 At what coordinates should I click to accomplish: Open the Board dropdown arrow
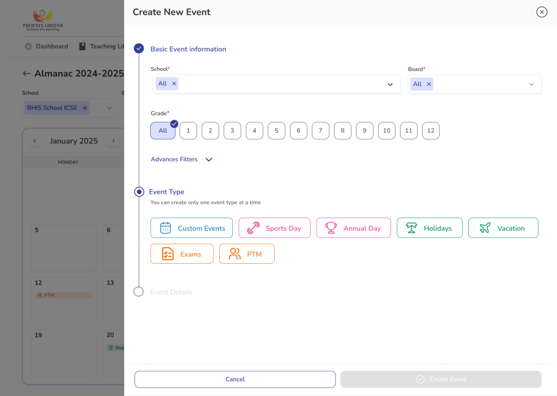[531, 84]
